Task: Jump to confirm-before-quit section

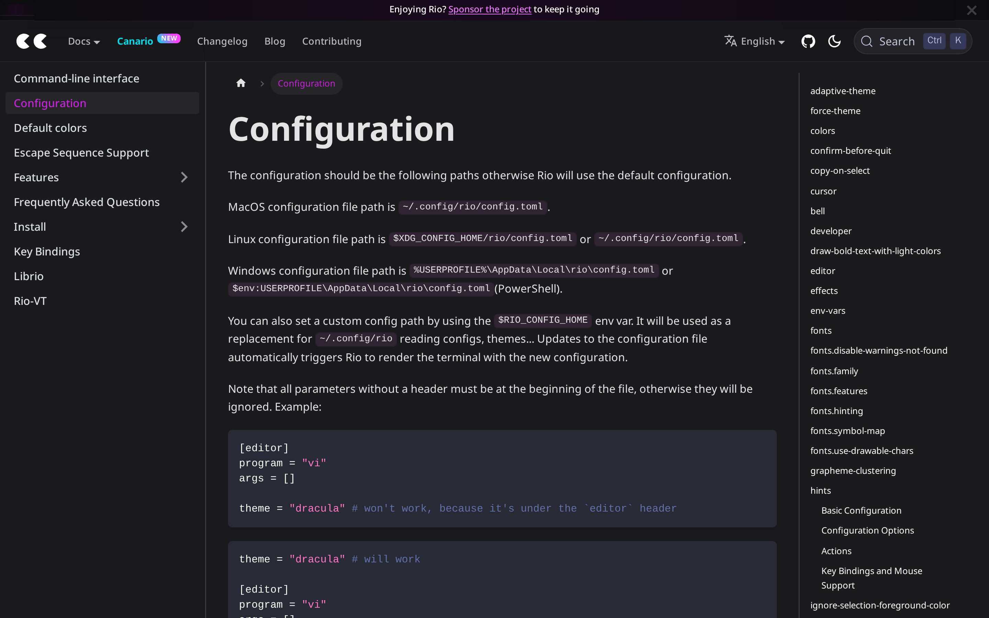Action: (x=851, y=150)
